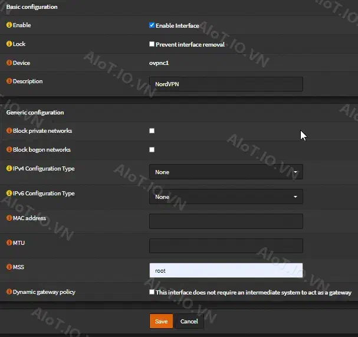358x337 pixels.
Task: Enable Block private networks checkbox
Action: point(152,130)
